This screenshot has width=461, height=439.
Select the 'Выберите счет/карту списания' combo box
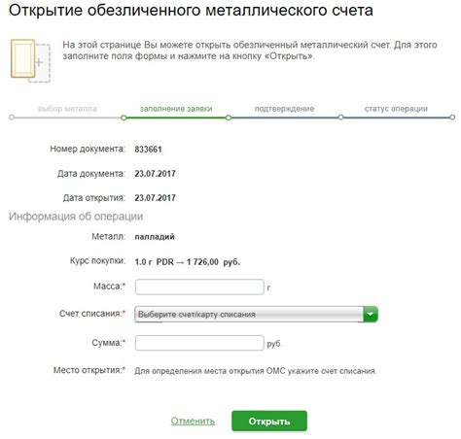pyautogui.click(x=256, y=314)
